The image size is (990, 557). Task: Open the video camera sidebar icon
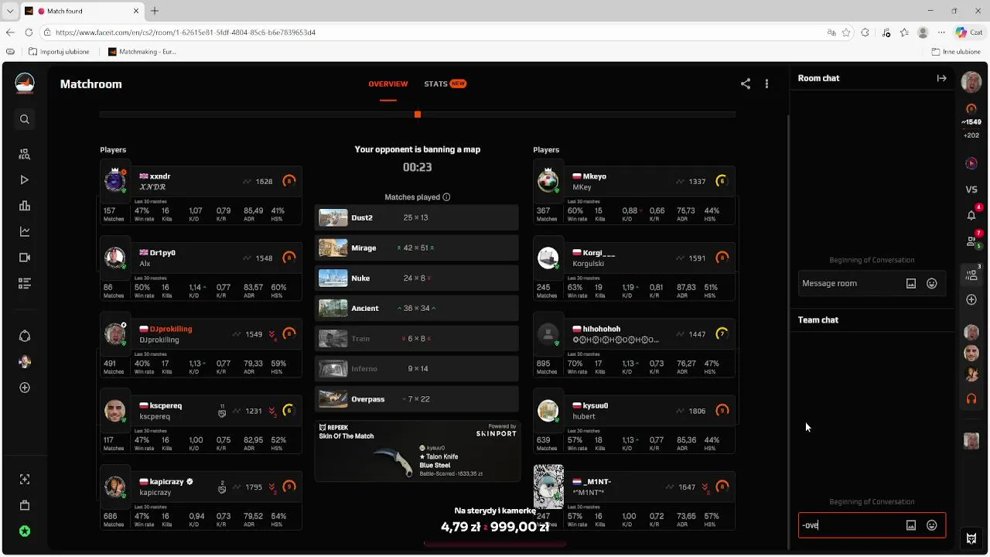click(25, 258)
